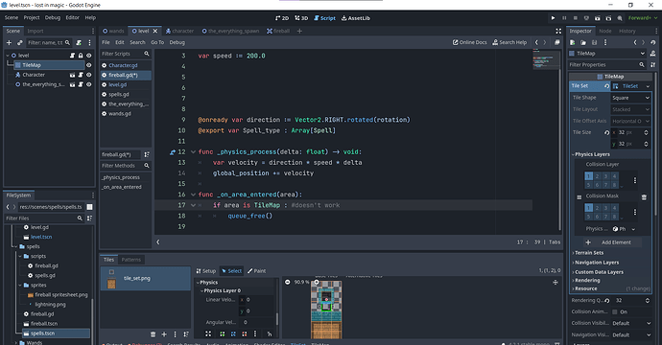Select the fireball.tscn file in FileSystem
The image size is (662, 345).
(44, 324)
